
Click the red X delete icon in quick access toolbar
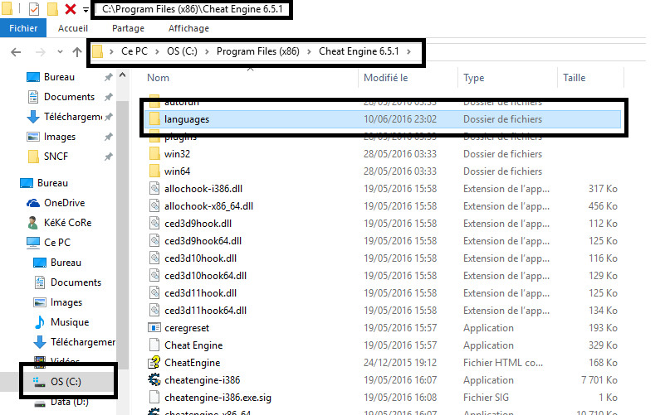coord(71,9)
